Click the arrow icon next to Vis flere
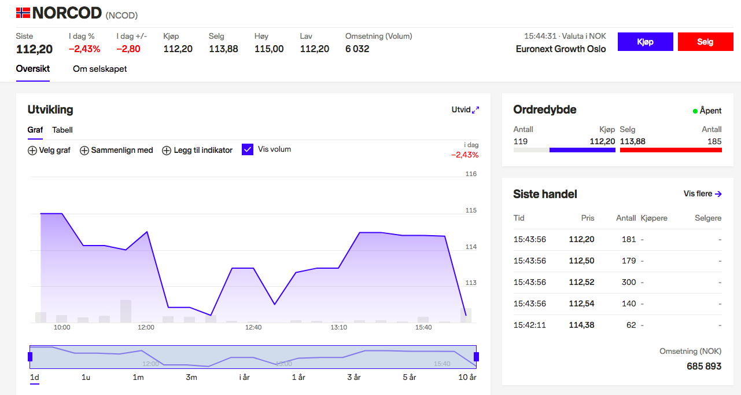 point(718,194)
